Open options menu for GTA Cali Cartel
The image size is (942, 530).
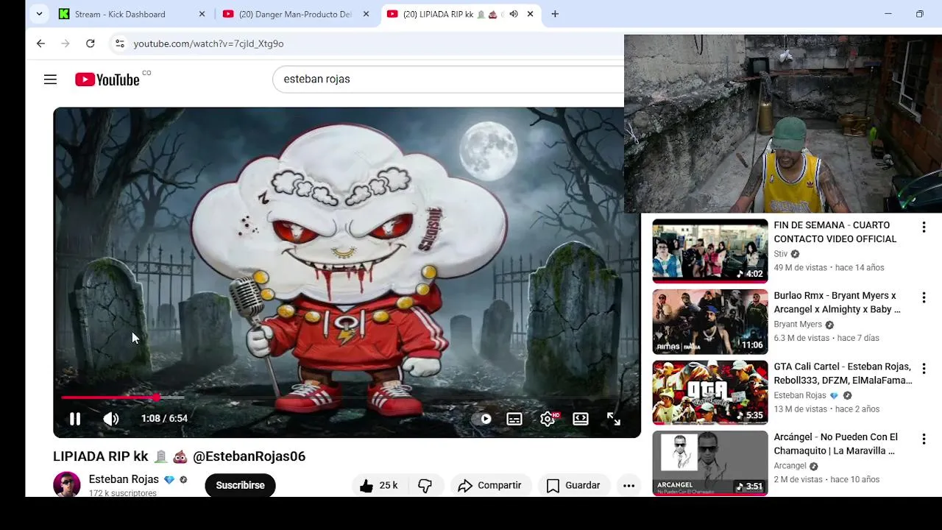click(924, 369)
